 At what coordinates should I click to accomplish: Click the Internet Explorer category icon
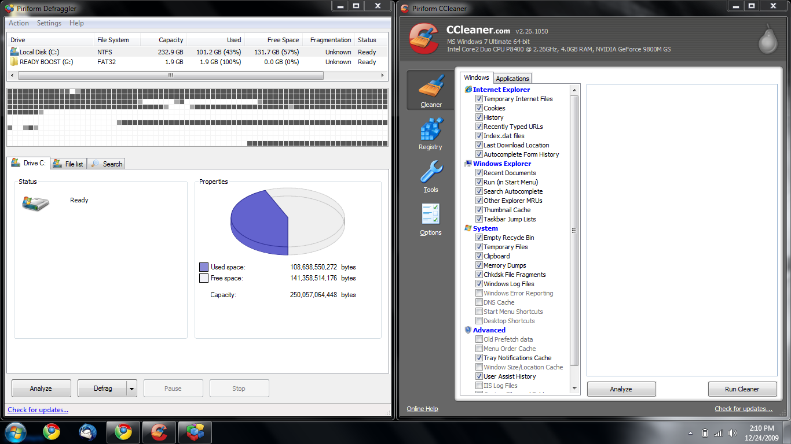pyautogui.click(x=468, y=90)
